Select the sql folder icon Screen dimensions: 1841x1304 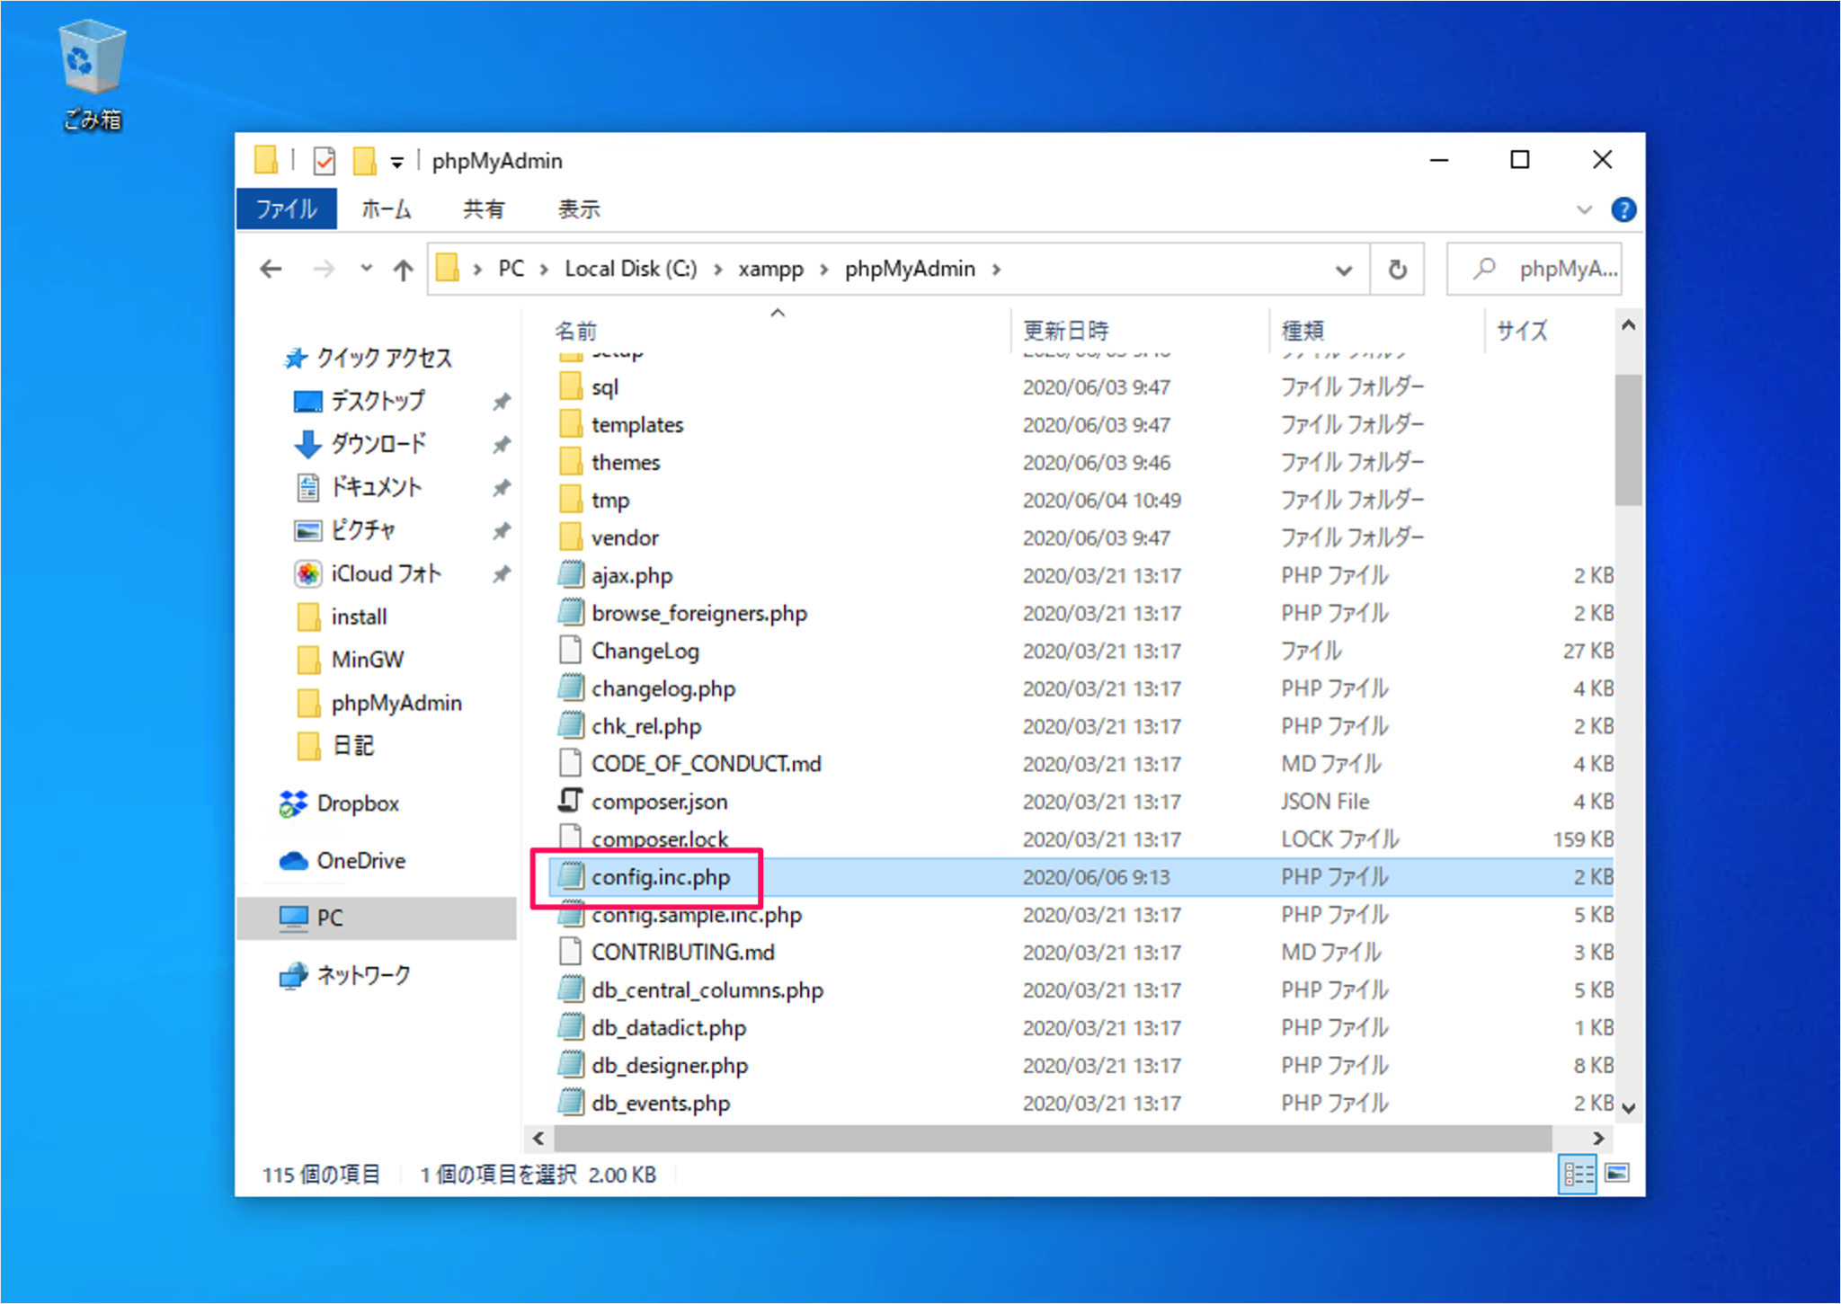pyautogui.click(x=570, y=386)
